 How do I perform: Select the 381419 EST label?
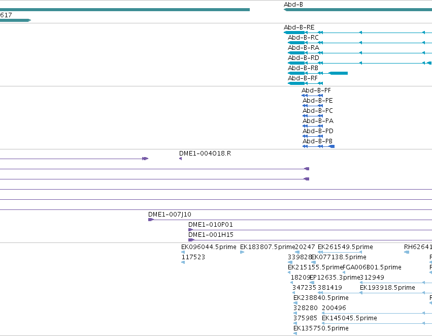[x=330, y=288]
